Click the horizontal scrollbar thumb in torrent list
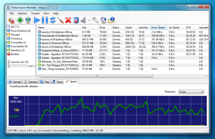The image size is (215, 139). pyautogui.click(x=97, y=76)
